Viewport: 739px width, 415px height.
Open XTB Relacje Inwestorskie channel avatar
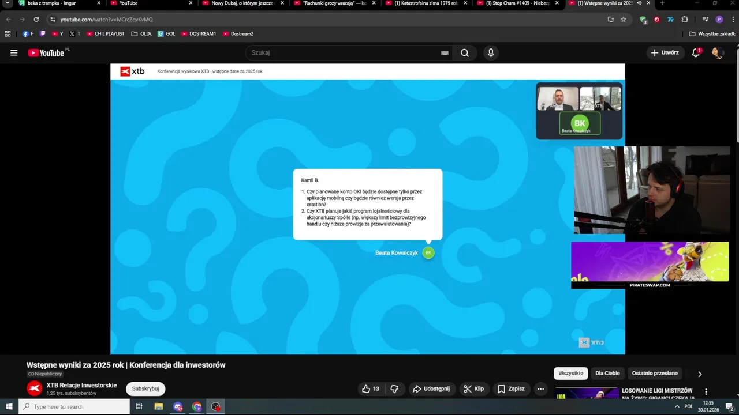tap(35, 388)
